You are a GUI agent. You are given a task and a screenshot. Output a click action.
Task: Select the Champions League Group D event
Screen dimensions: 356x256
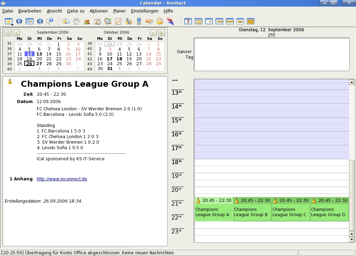click(330, 209)
